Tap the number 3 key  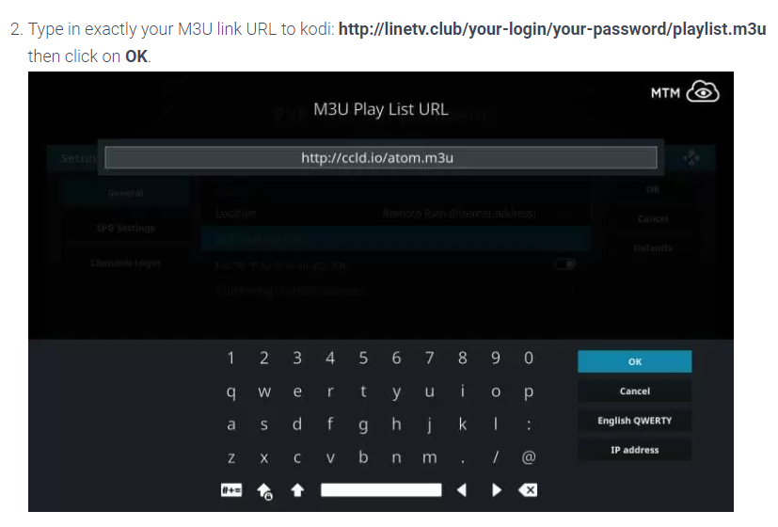tap(296, 358)
